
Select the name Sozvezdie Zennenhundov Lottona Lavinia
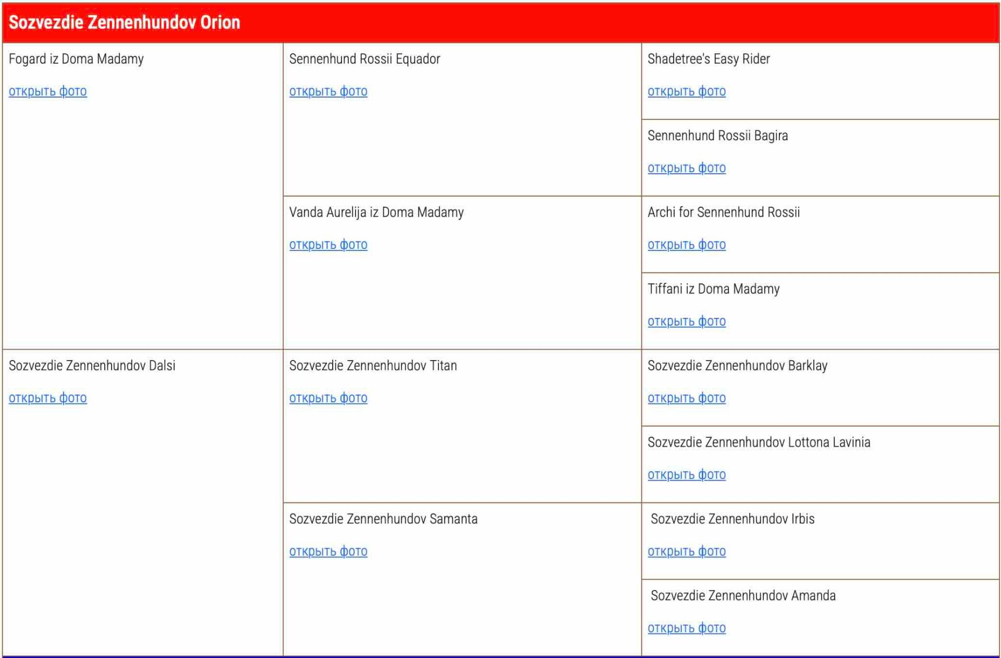tap(759, 442)
